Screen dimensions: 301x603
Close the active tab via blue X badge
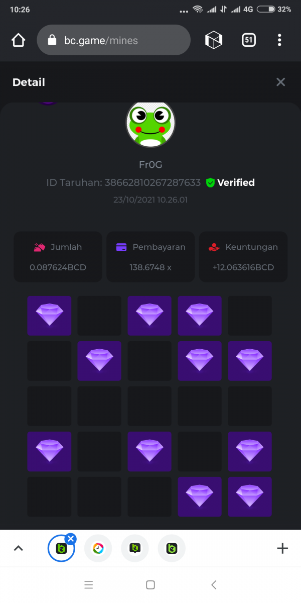(x=71, y=539)
